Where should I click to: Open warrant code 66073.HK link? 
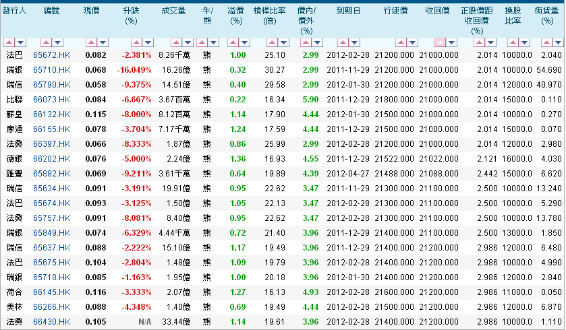[x=51, y=100]
